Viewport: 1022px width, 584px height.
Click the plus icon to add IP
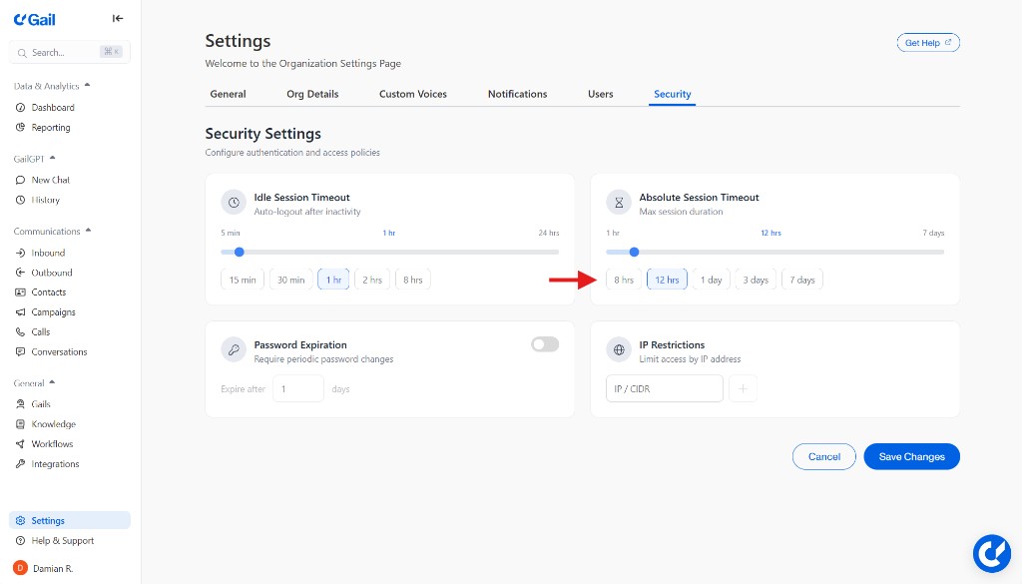click(743, 388)
